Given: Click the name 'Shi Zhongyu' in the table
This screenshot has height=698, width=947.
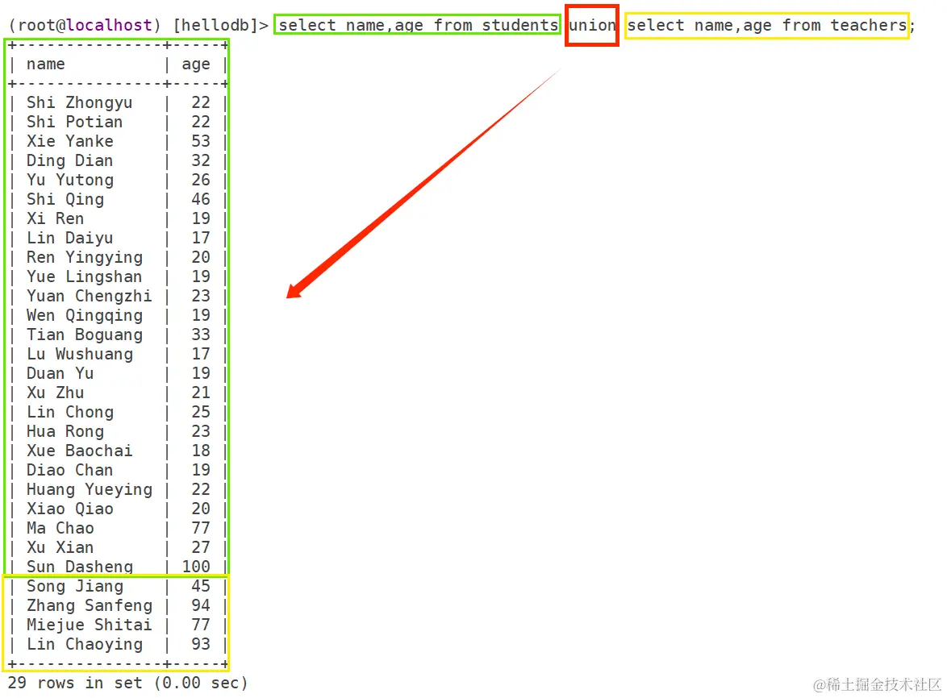Looking at the screenshot, I should tap(79, 102).
